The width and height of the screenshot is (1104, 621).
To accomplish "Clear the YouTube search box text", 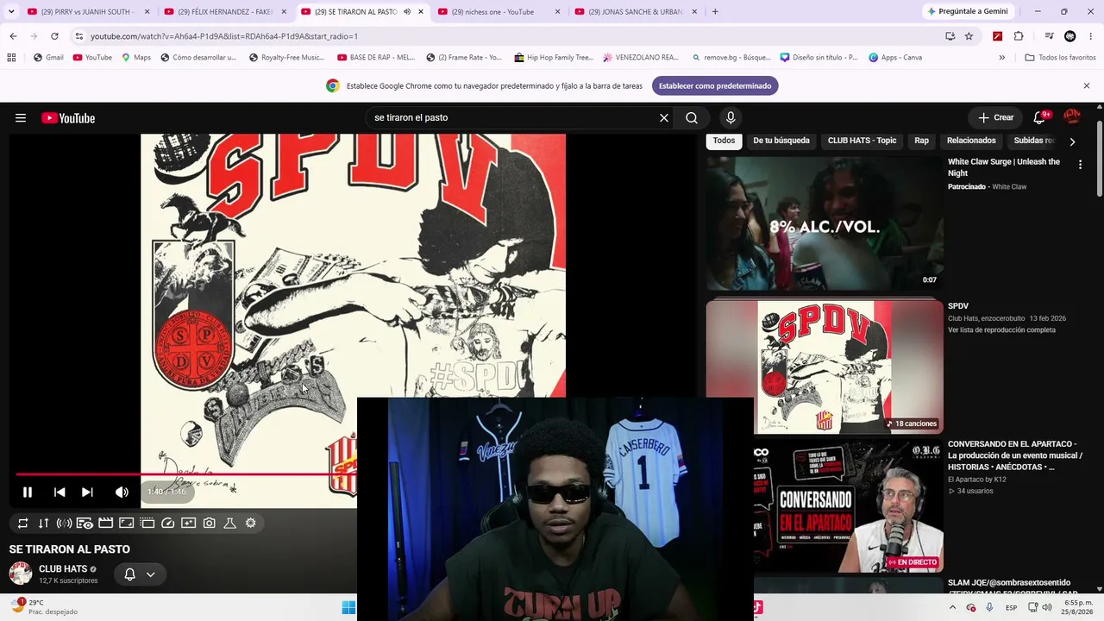I will pos(663,118).
